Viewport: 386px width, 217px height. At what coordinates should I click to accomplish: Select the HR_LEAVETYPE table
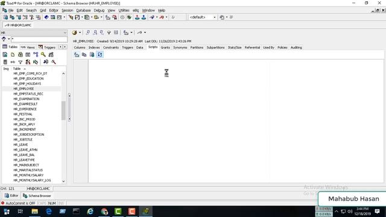[x=24, y=160]
